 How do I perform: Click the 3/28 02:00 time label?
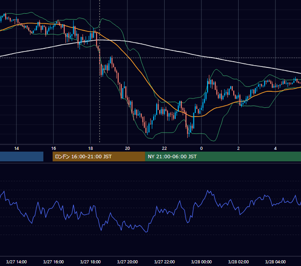[239, 262]
